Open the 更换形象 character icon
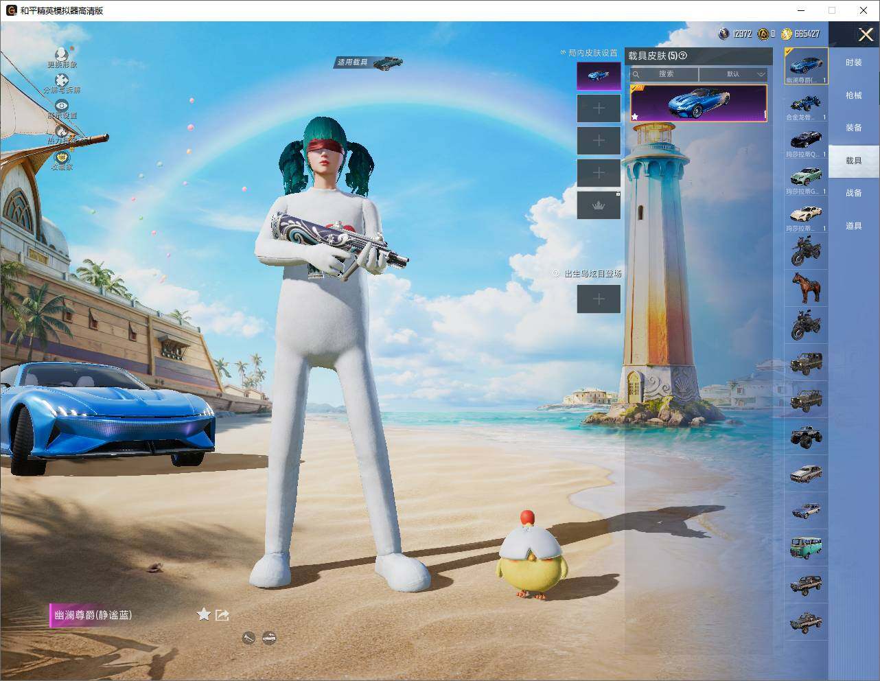The image size is (880, 681). pos(62,54)
